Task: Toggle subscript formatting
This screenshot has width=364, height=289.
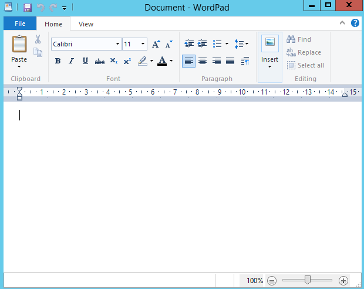Action: [114, 61]
